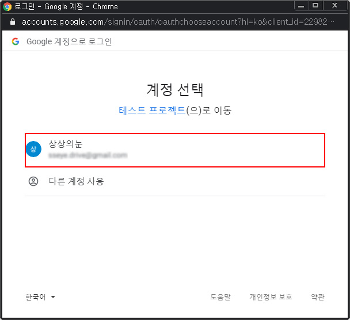Image resolution: width=350 pixels, height=320 pixels.
Task: Open the 도움말 help link
Action: coord(220,297)
